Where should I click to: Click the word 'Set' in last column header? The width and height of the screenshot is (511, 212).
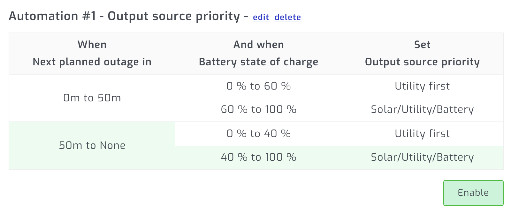[x=422, y=45]
